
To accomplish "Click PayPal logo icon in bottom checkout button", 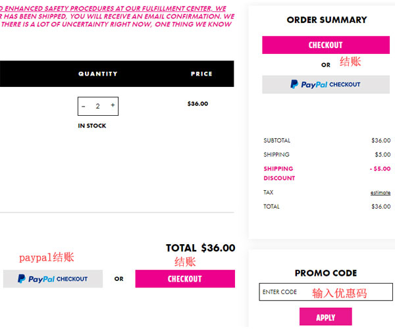I will 22,278.
